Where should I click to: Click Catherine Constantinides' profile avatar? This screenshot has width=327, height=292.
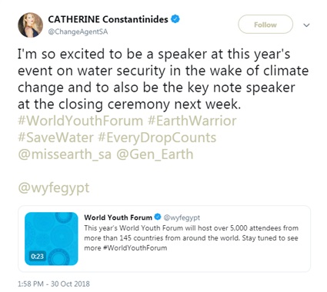click(x=30, y=25)
